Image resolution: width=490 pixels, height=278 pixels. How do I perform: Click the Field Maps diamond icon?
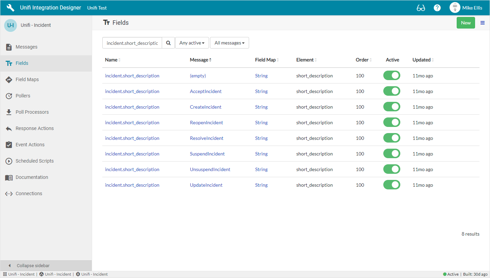tap(9, 80)
